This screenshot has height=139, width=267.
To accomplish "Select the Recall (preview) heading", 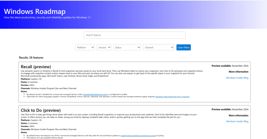I will [36, 67].
